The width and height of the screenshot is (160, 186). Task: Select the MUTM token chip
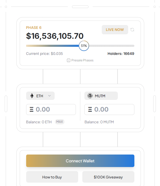tap(101, 96)
